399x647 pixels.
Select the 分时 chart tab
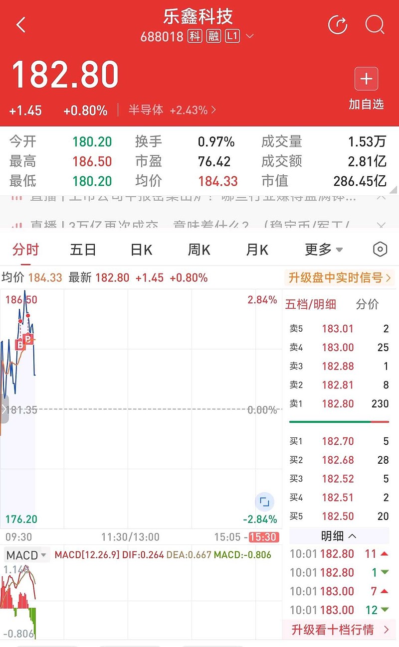26,250
